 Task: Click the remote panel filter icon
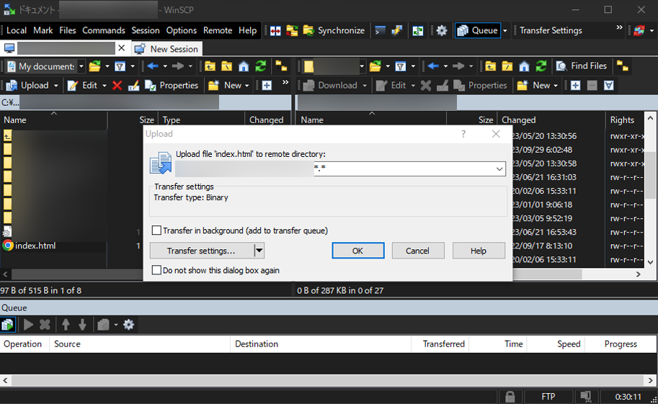[x=401, y=66]
